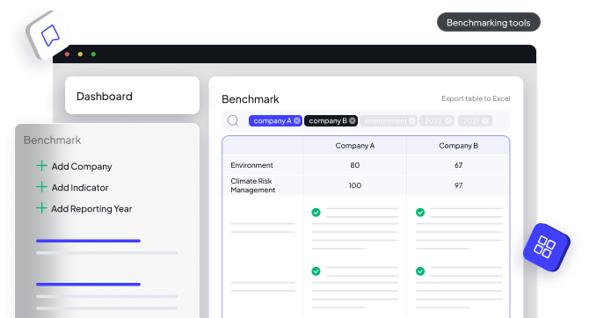Image resolution: width=589 pixels, height=318 pixels.
Task: Select the Climate Risk Management row label
Action: (x=253, y=185)
